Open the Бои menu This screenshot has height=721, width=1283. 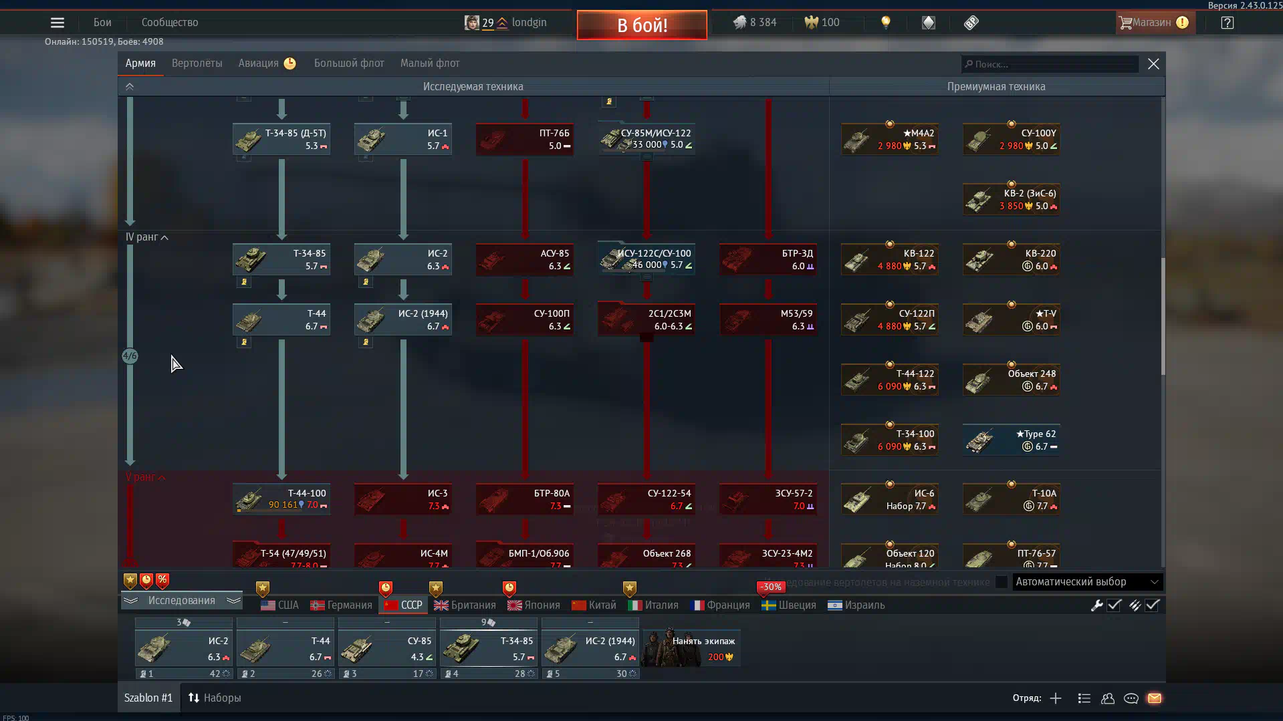click(102, 23)
